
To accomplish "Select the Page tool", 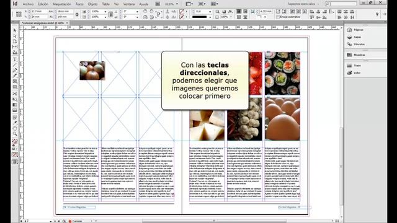I will coord(15,42).
